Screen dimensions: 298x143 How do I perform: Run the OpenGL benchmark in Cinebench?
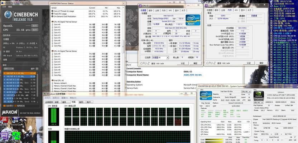pos(35,26)
